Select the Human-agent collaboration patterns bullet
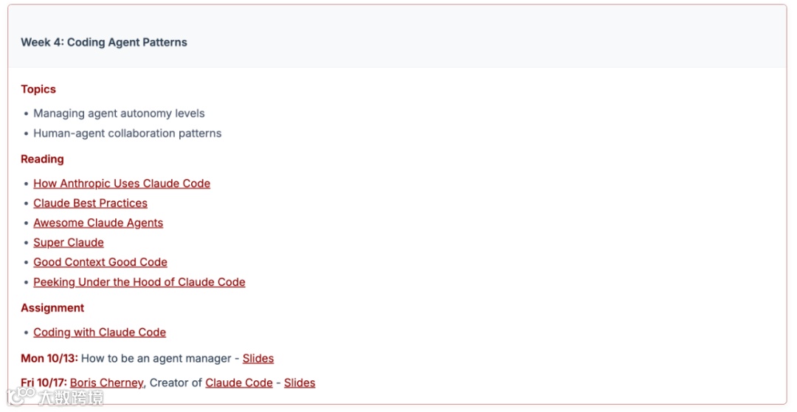This screenshot has height=412, width=797. [x=127, y=133]
